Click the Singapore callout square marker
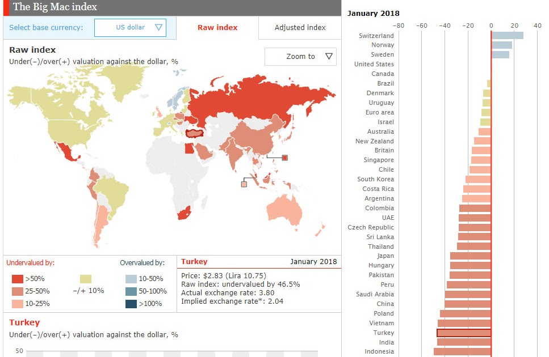Screen dimensions: 549x357 (244, 184)
